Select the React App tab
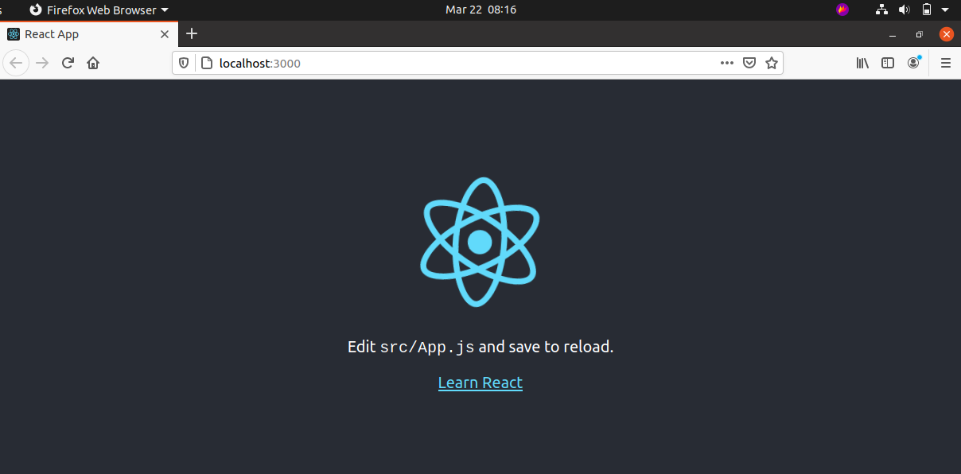Viewport: 961px width, 474px height. coord(89,34)
